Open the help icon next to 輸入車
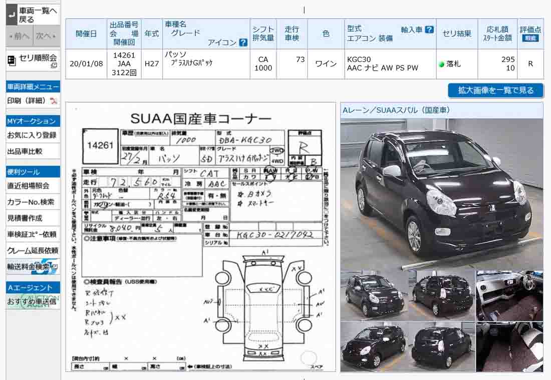 tap(429, 30)
